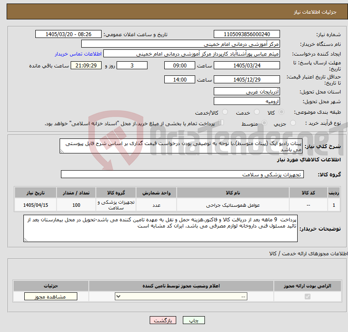Click the resize grip of buyer notes box
Viewport: 348px width, 332px height.
click(26, 239)
